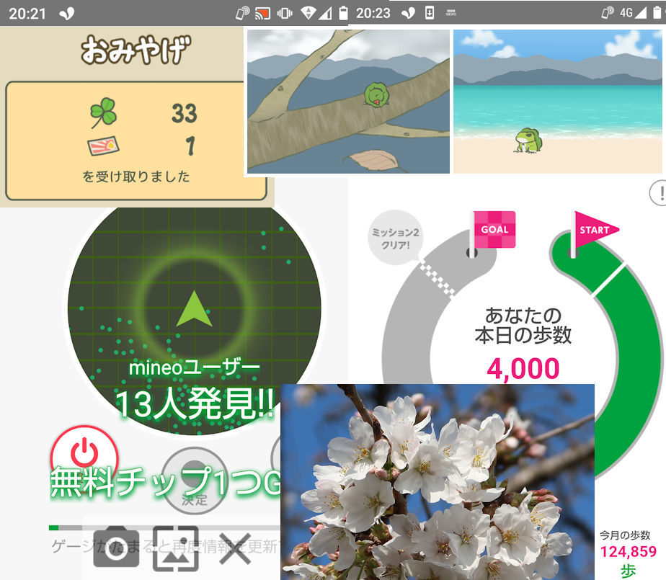Tap the 決定 round button

194,481
